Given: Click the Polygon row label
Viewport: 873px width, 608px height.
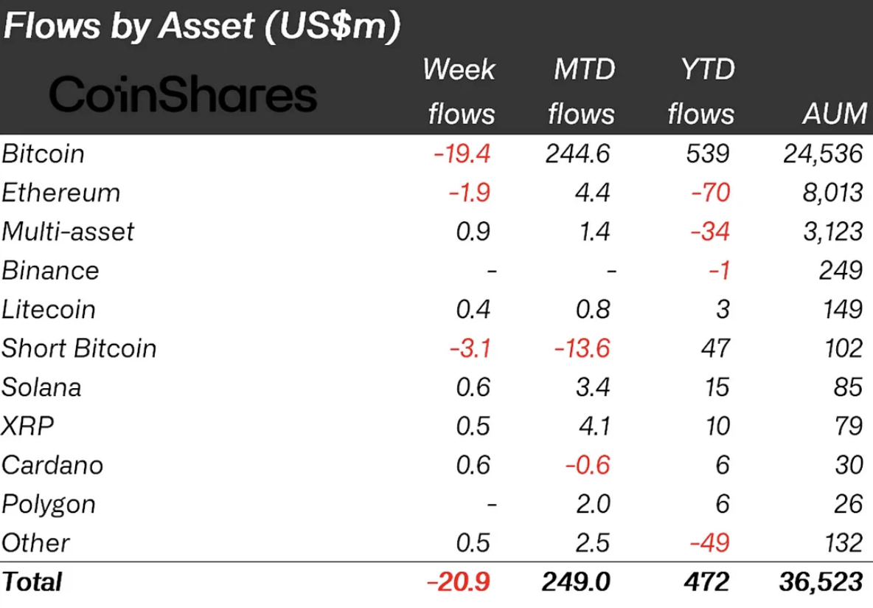Looking at the screenshot, I should [49, 505].
